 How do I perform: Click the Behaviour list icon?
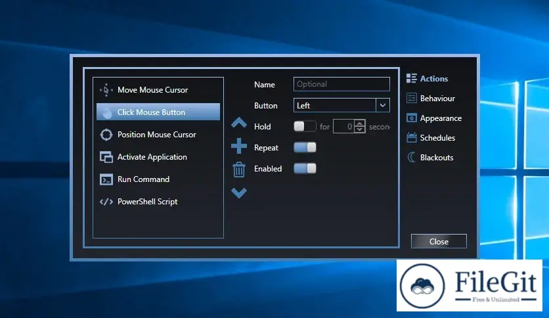[411, 98]
